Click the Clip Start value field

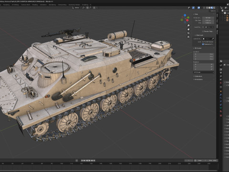pyautogui.click(x=208, y=21)
